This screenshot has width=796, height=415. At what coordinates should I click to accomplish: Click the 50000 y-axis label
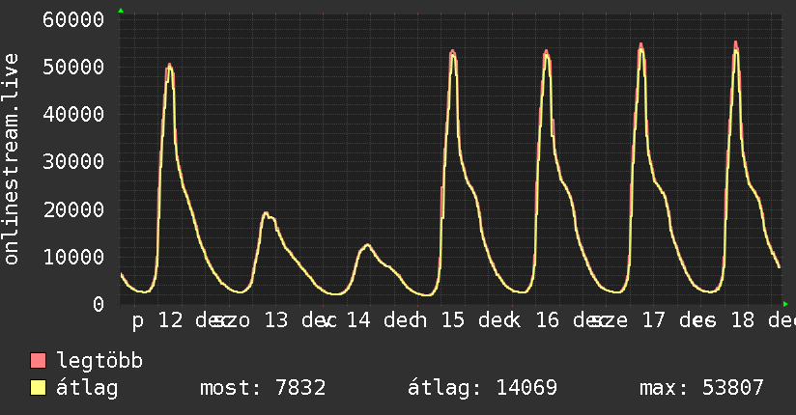coord(73,67)
